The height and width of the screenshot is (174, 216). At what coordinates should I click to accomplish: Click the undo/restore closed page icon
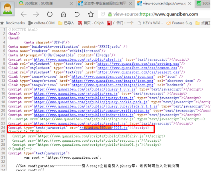[x=77, y=14]
